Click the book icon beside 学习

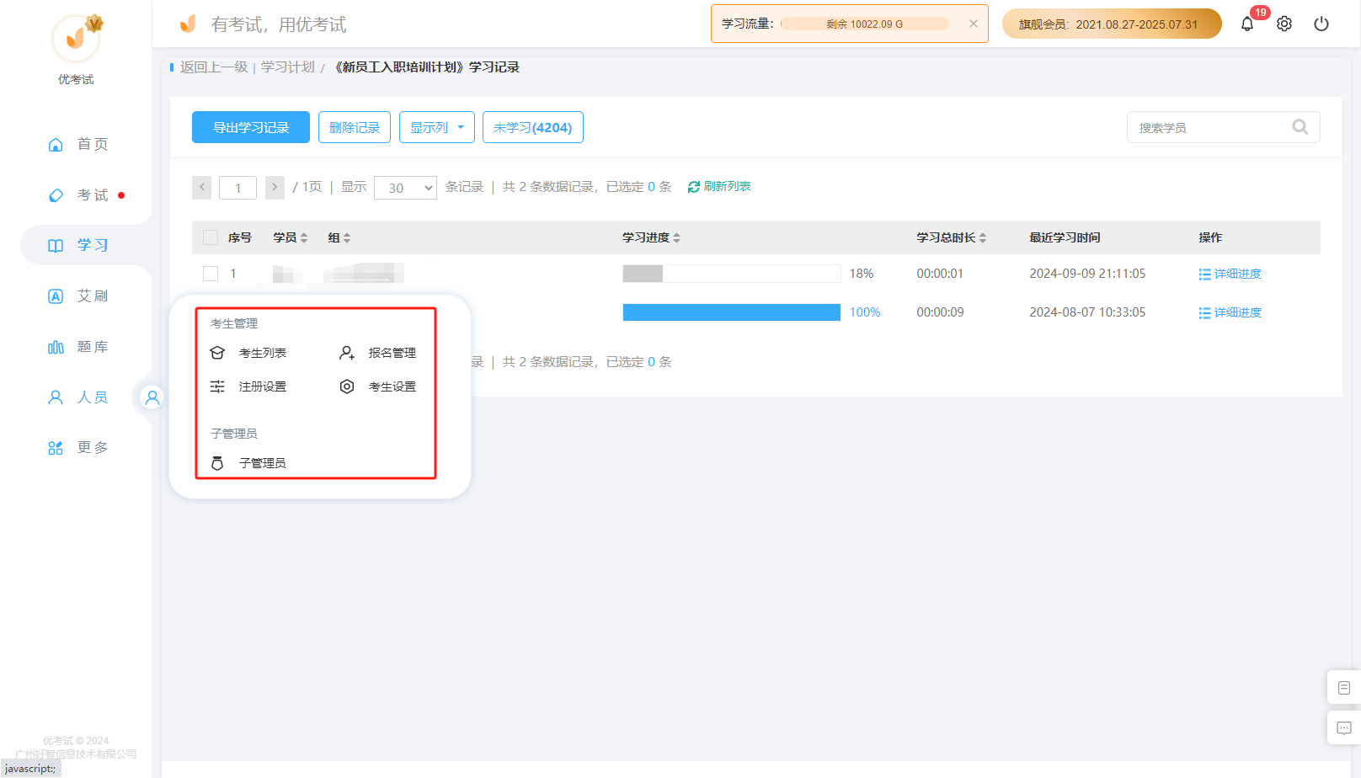point(56,246)
